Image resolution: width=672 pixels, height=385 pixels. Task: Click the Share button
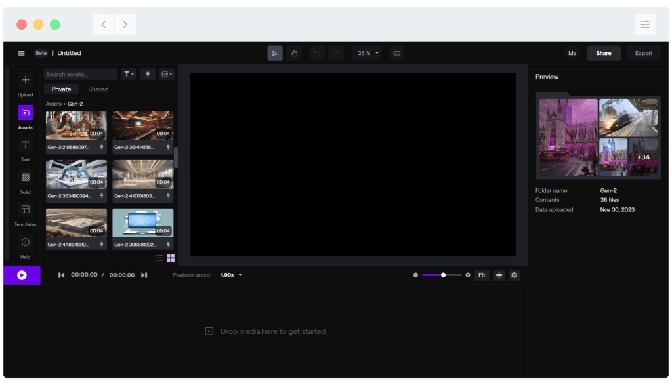pyautogui.click(x=604, y=53)
